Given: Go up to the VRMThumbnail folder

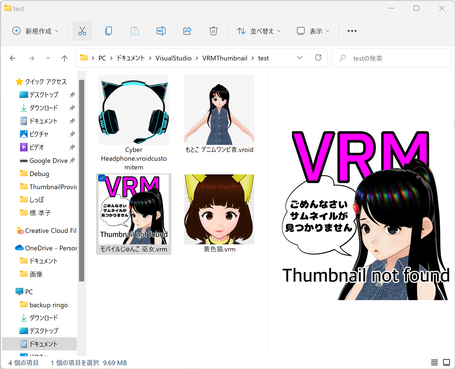Looking at the screenshot, I should pyautogui.click(x=64, y=58).
